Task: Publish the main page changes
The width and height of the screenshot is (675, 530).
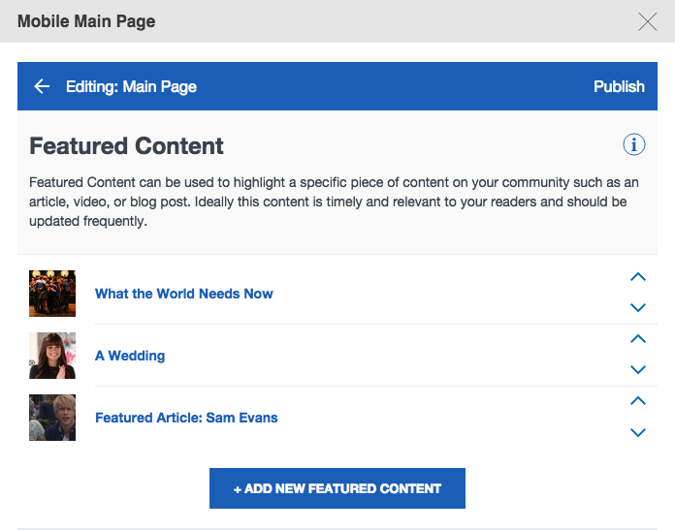Action: point(619,86)
